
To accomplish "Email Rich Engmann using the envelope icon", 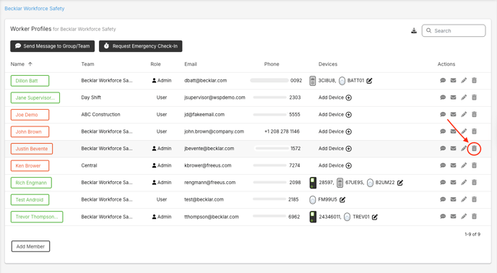I will pyautogui.click(x=453, y=182).
